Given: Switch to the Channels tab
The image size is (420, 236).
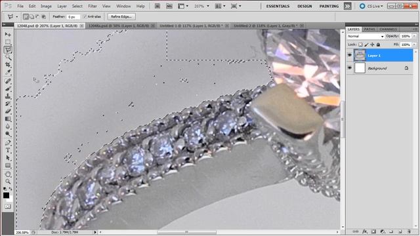Looking at the screenshot, I should pyautogui.click(x=388, y=29).
